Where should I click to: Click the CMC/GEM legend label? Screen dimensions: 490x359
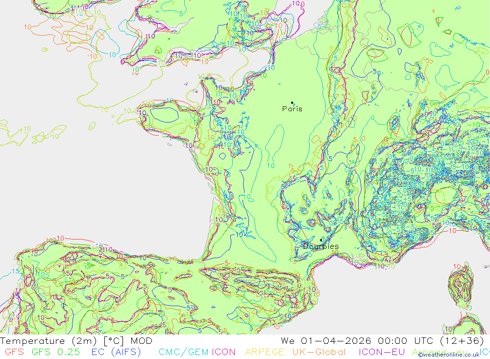(x=183, y=352)
